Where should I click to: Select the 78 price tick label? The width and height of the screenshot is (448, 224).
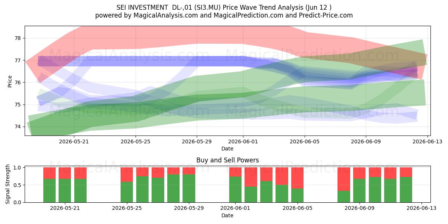[x=18, y=38]
